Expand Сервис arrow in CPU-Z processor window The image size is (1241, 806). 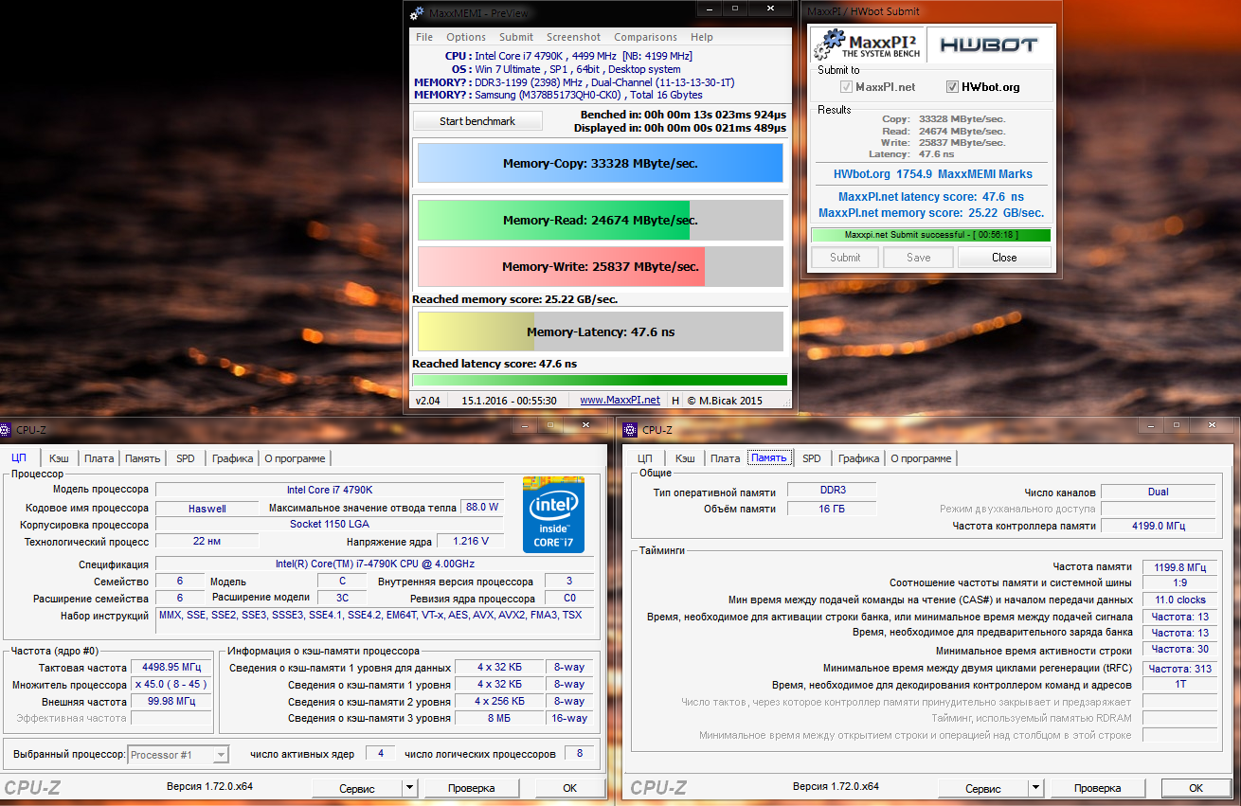click(410, 788)
